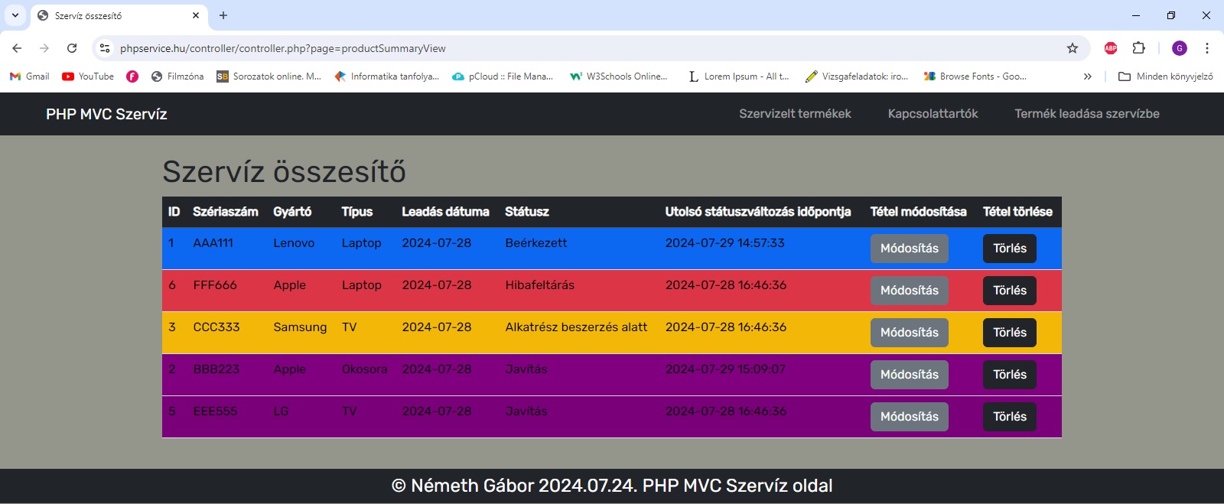Screen dimensions: 1224x504
Task: Navigate to Termék leadása szervízbe
Action: 1086,114
